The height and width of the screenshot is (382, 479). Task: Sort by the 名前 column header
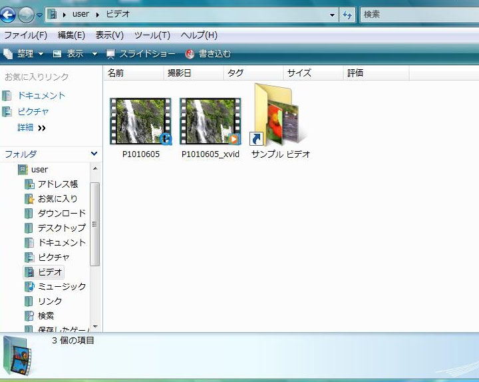tap(134, 73)
